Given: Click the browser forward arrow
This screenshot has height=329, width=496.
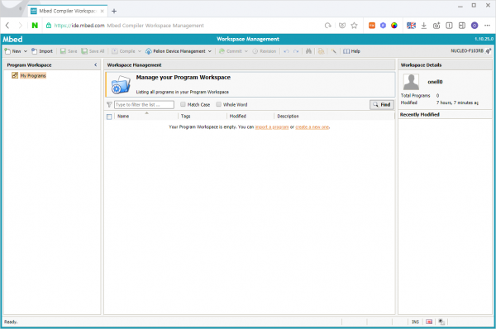Looking at the screenshot, I should click(x=20, y=26).
